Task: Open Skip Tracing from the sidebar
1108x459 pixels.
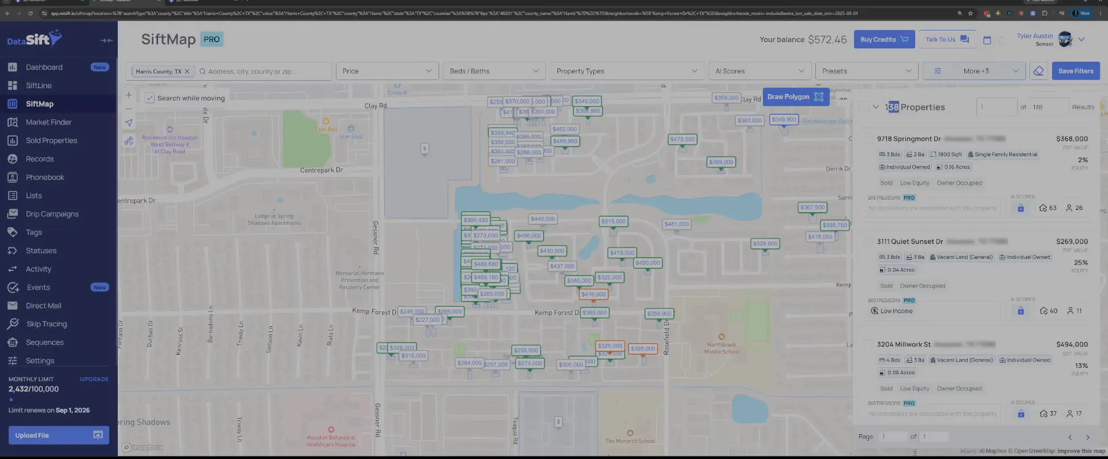Action: pos(46,324)
